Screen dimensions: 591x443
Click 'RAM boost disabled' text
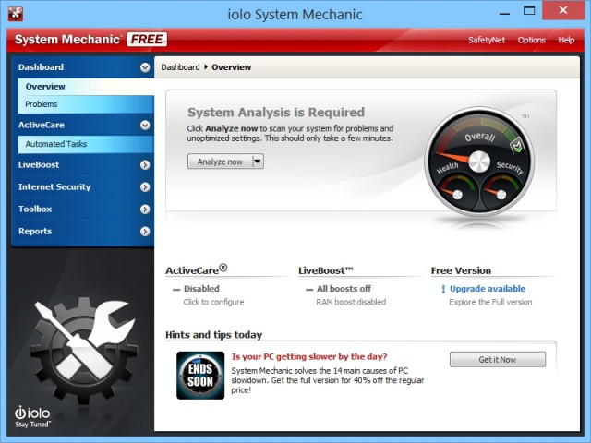point(351,302)
